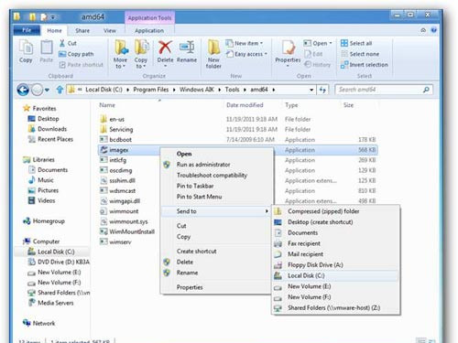The width and height of the screenshot is (458, 343).
Task: Sort by the Date modified column header
Action: [x=245, y=105]
